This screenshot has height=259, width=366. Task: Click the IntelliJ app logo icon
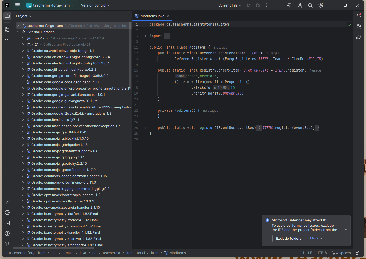click(x=7, y=5)
